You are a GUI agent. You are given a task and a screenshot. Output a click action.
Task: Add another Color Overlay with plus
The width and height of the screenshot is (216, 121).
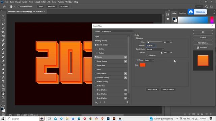[125, 74]
